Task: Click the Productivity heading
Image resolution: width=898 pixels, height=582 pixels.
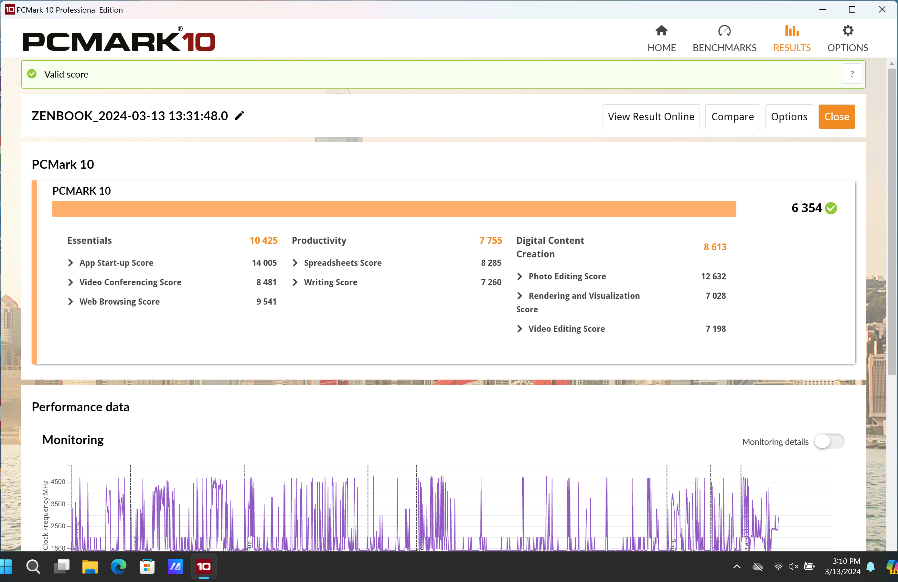Action: (319, 241)
